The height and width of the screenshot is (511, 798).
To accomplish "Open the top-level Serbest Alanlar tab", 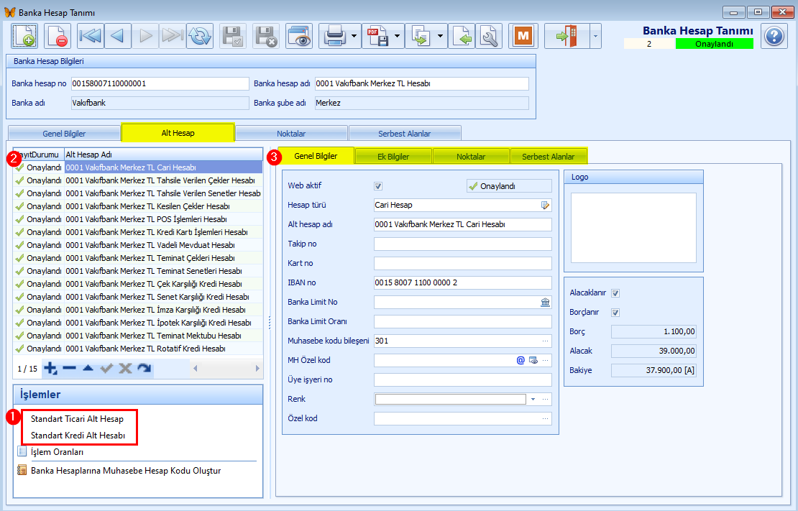I will pyautogui.click(x=405, y=134).
